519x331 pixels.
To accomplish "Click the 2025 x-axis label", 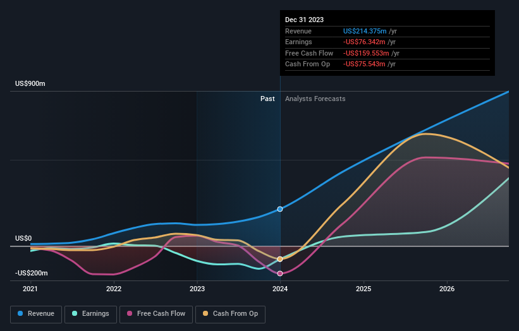I will pos(363,289).
